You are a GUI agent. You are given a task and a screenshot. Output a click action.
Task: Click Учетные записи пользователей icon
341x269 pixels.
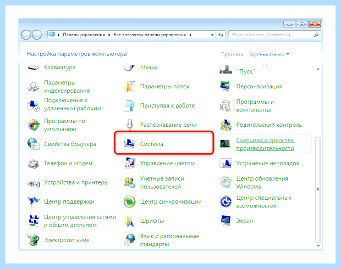pyautogui.click(x=130, y=182)
